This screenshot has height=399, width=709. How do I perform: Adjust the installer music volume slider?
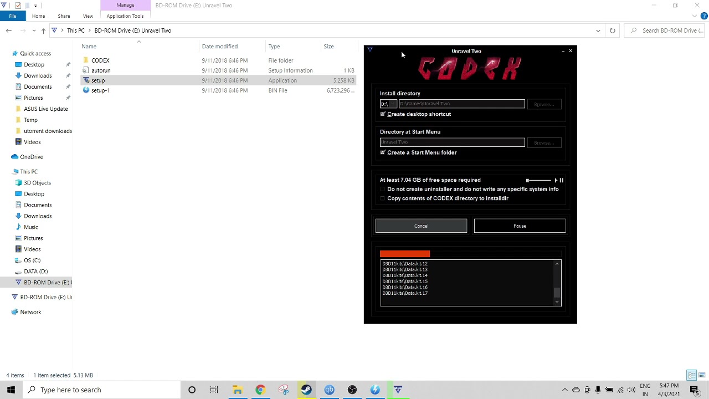pyautogui.click(x=538, y=180)
